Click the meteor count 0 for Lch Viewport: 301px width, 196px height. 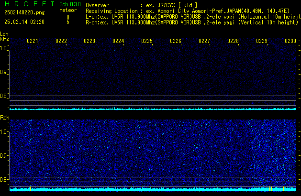click(x=68, y=17)
